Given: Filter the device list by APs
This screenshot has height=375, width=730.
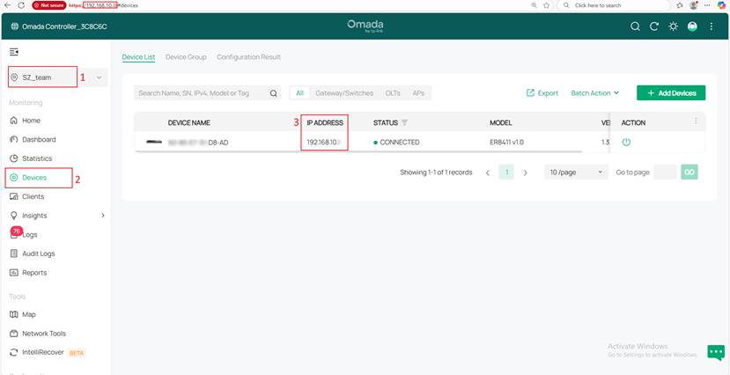Looking at the screenshot, I should point(418,92).
